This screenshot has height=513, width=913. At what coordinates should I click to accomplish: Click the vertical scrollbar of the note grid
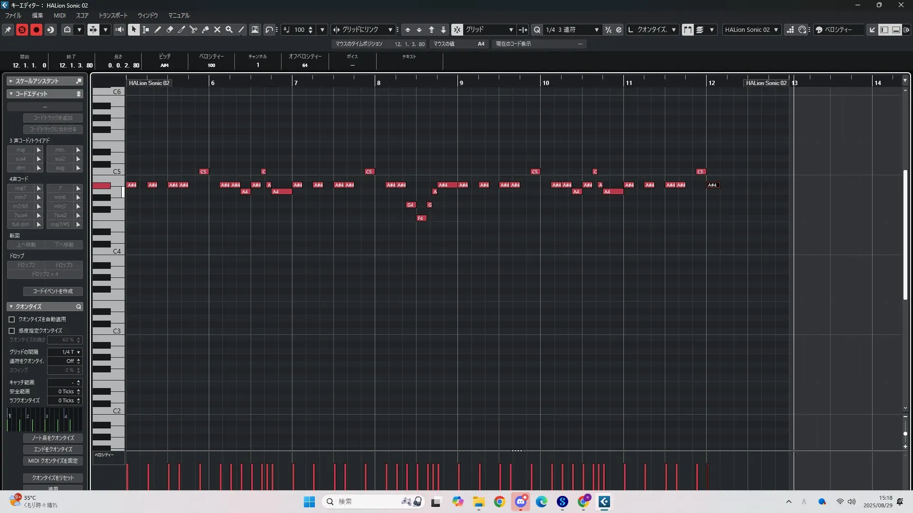(x=905, y=235)
